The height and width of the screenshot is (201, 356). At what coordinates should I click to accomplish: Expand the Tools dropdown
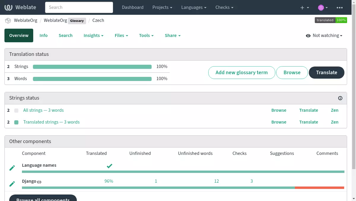coord(146,35)
